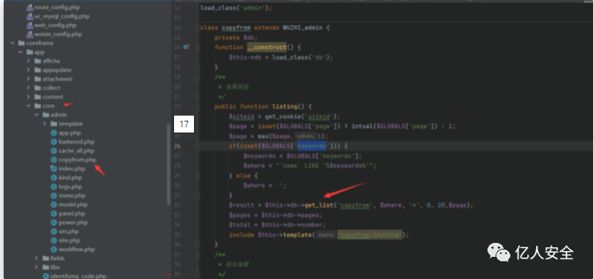Click the project tree vertical scrollbar
593x279 pixels.
[x=168, y=164]
